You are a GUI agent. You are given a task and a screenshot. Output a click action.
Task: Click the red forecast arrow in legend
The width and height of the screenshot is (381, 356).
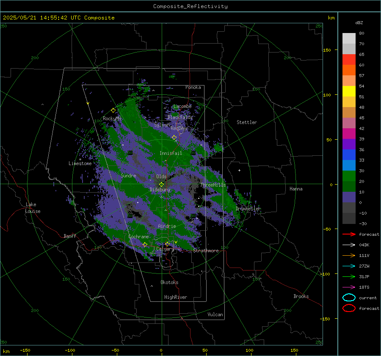point(349,234)
